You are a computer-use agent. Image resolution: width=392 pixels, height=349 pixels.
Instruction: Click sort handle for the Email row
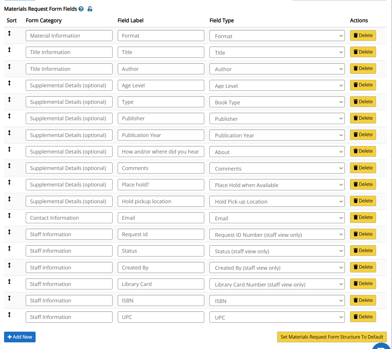(9, 215)
